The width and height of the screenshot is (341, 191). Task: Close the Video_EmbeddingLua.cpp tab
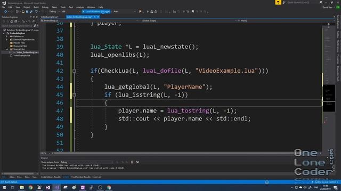pos(98,17)
